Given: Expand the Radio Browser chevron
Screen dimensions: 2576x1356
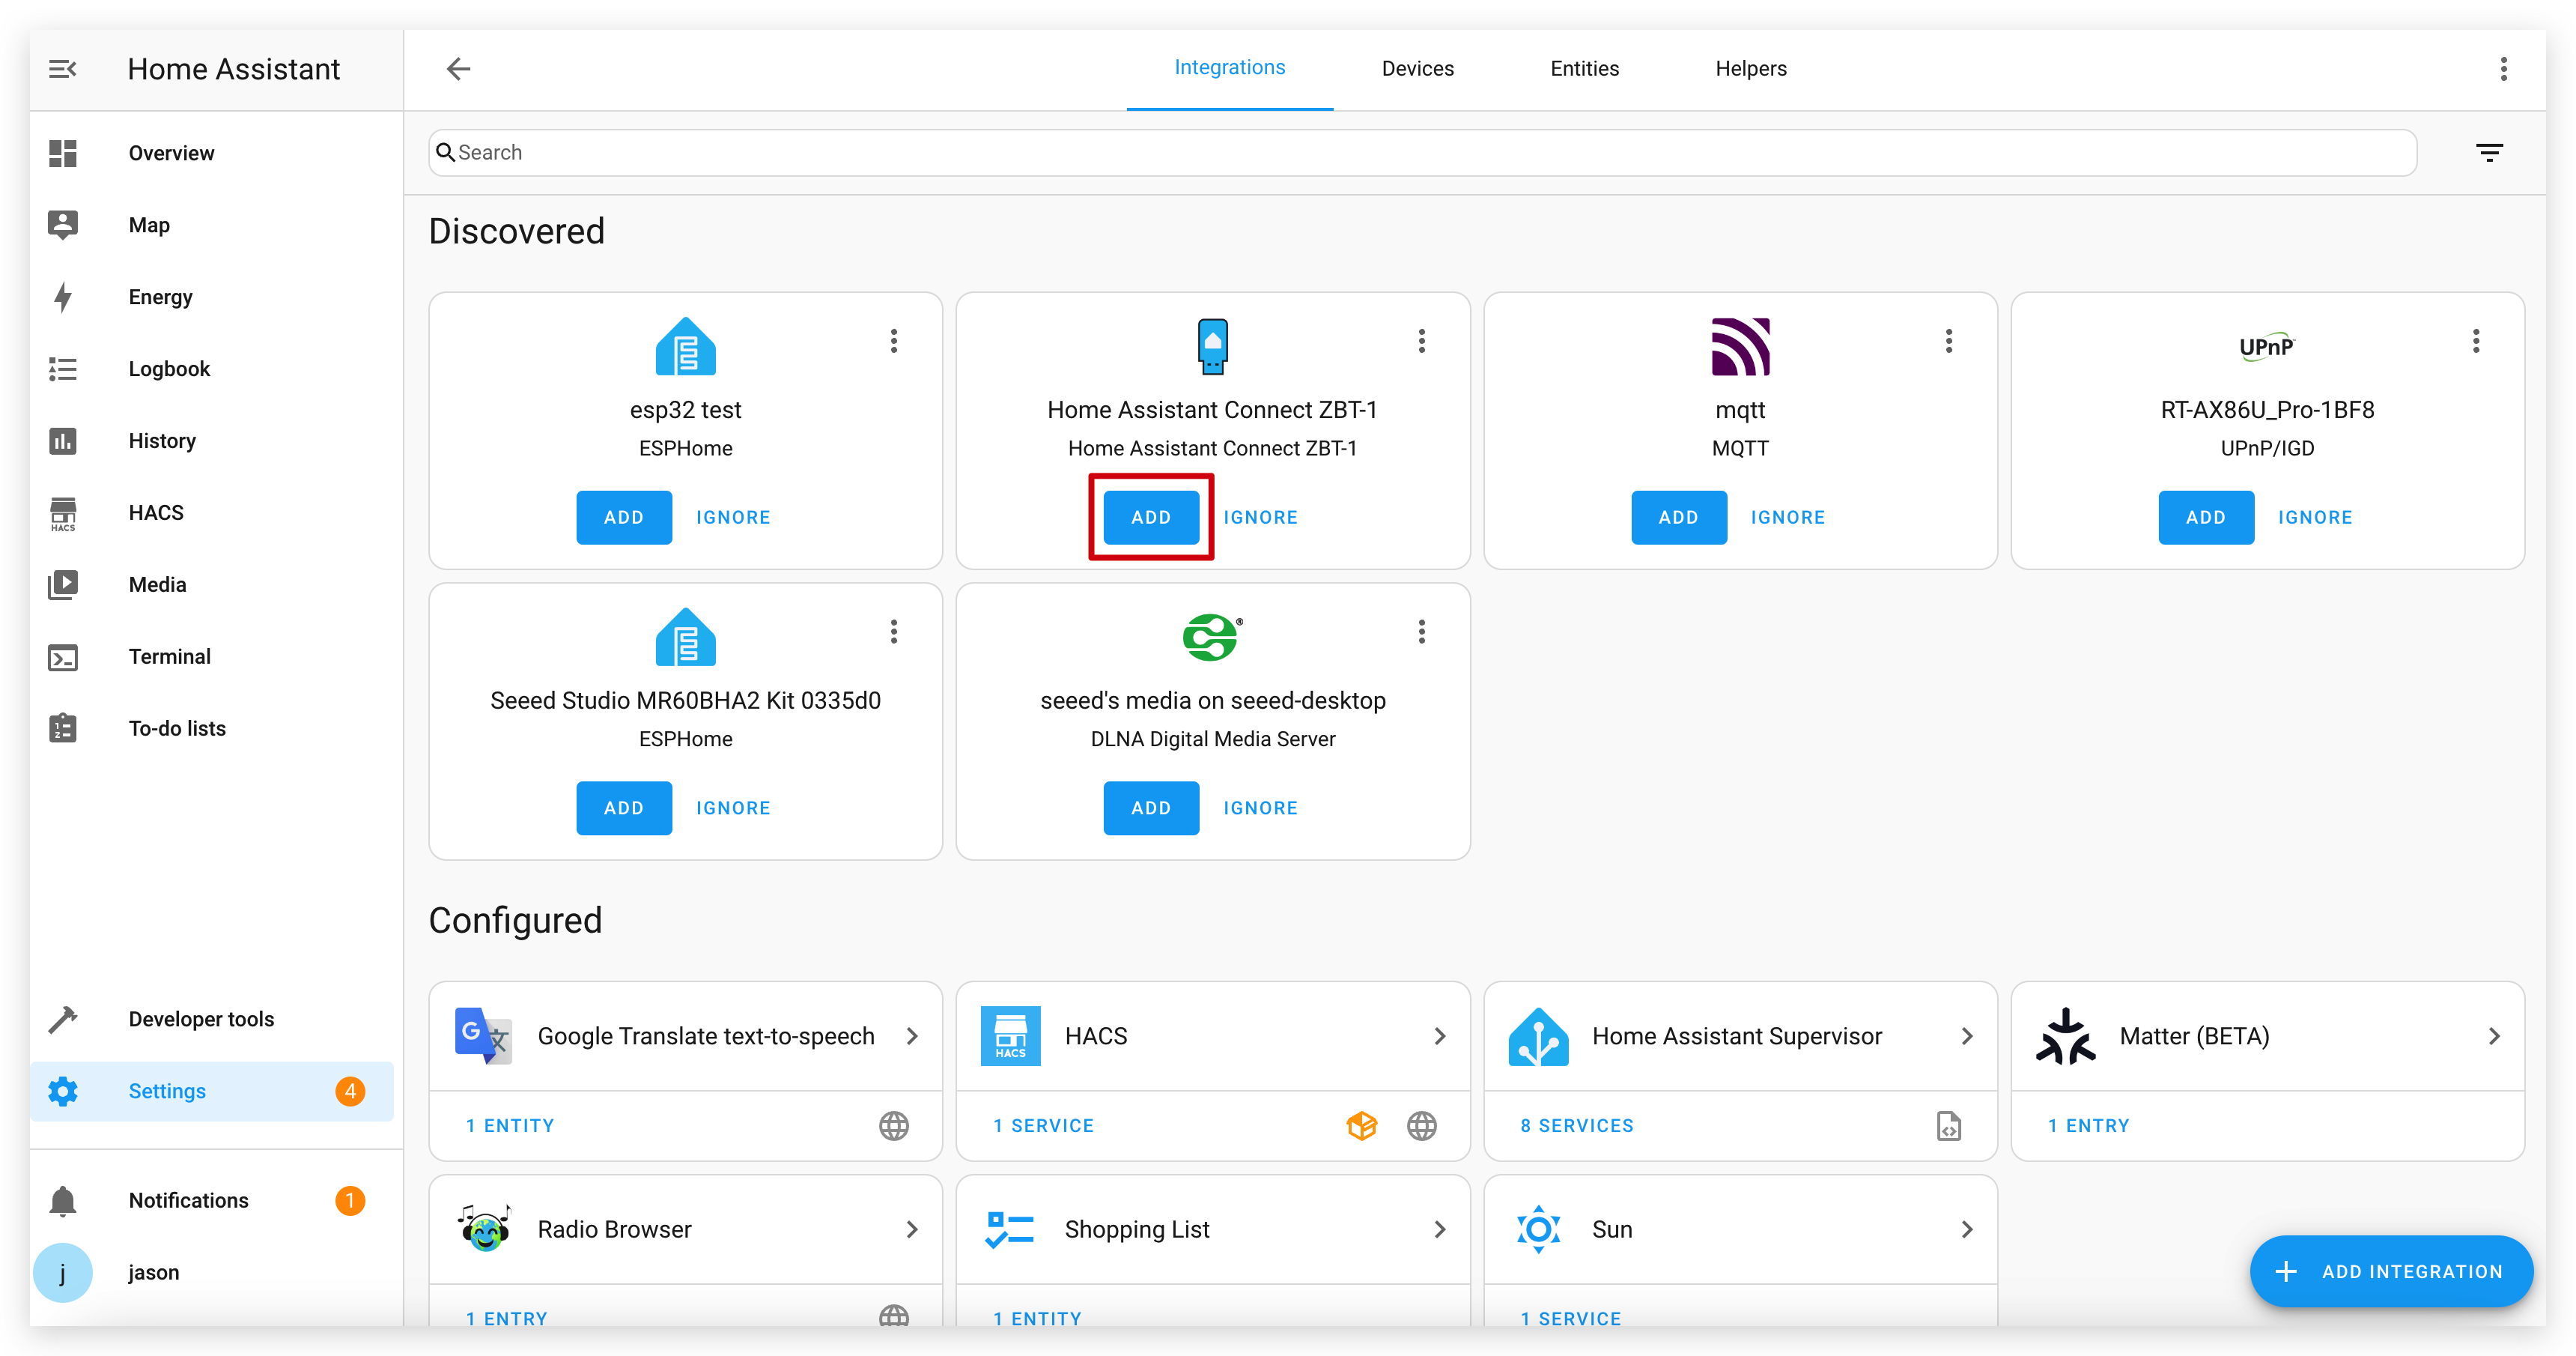Looking at the screenshot, I should (x=912, y=1229).
